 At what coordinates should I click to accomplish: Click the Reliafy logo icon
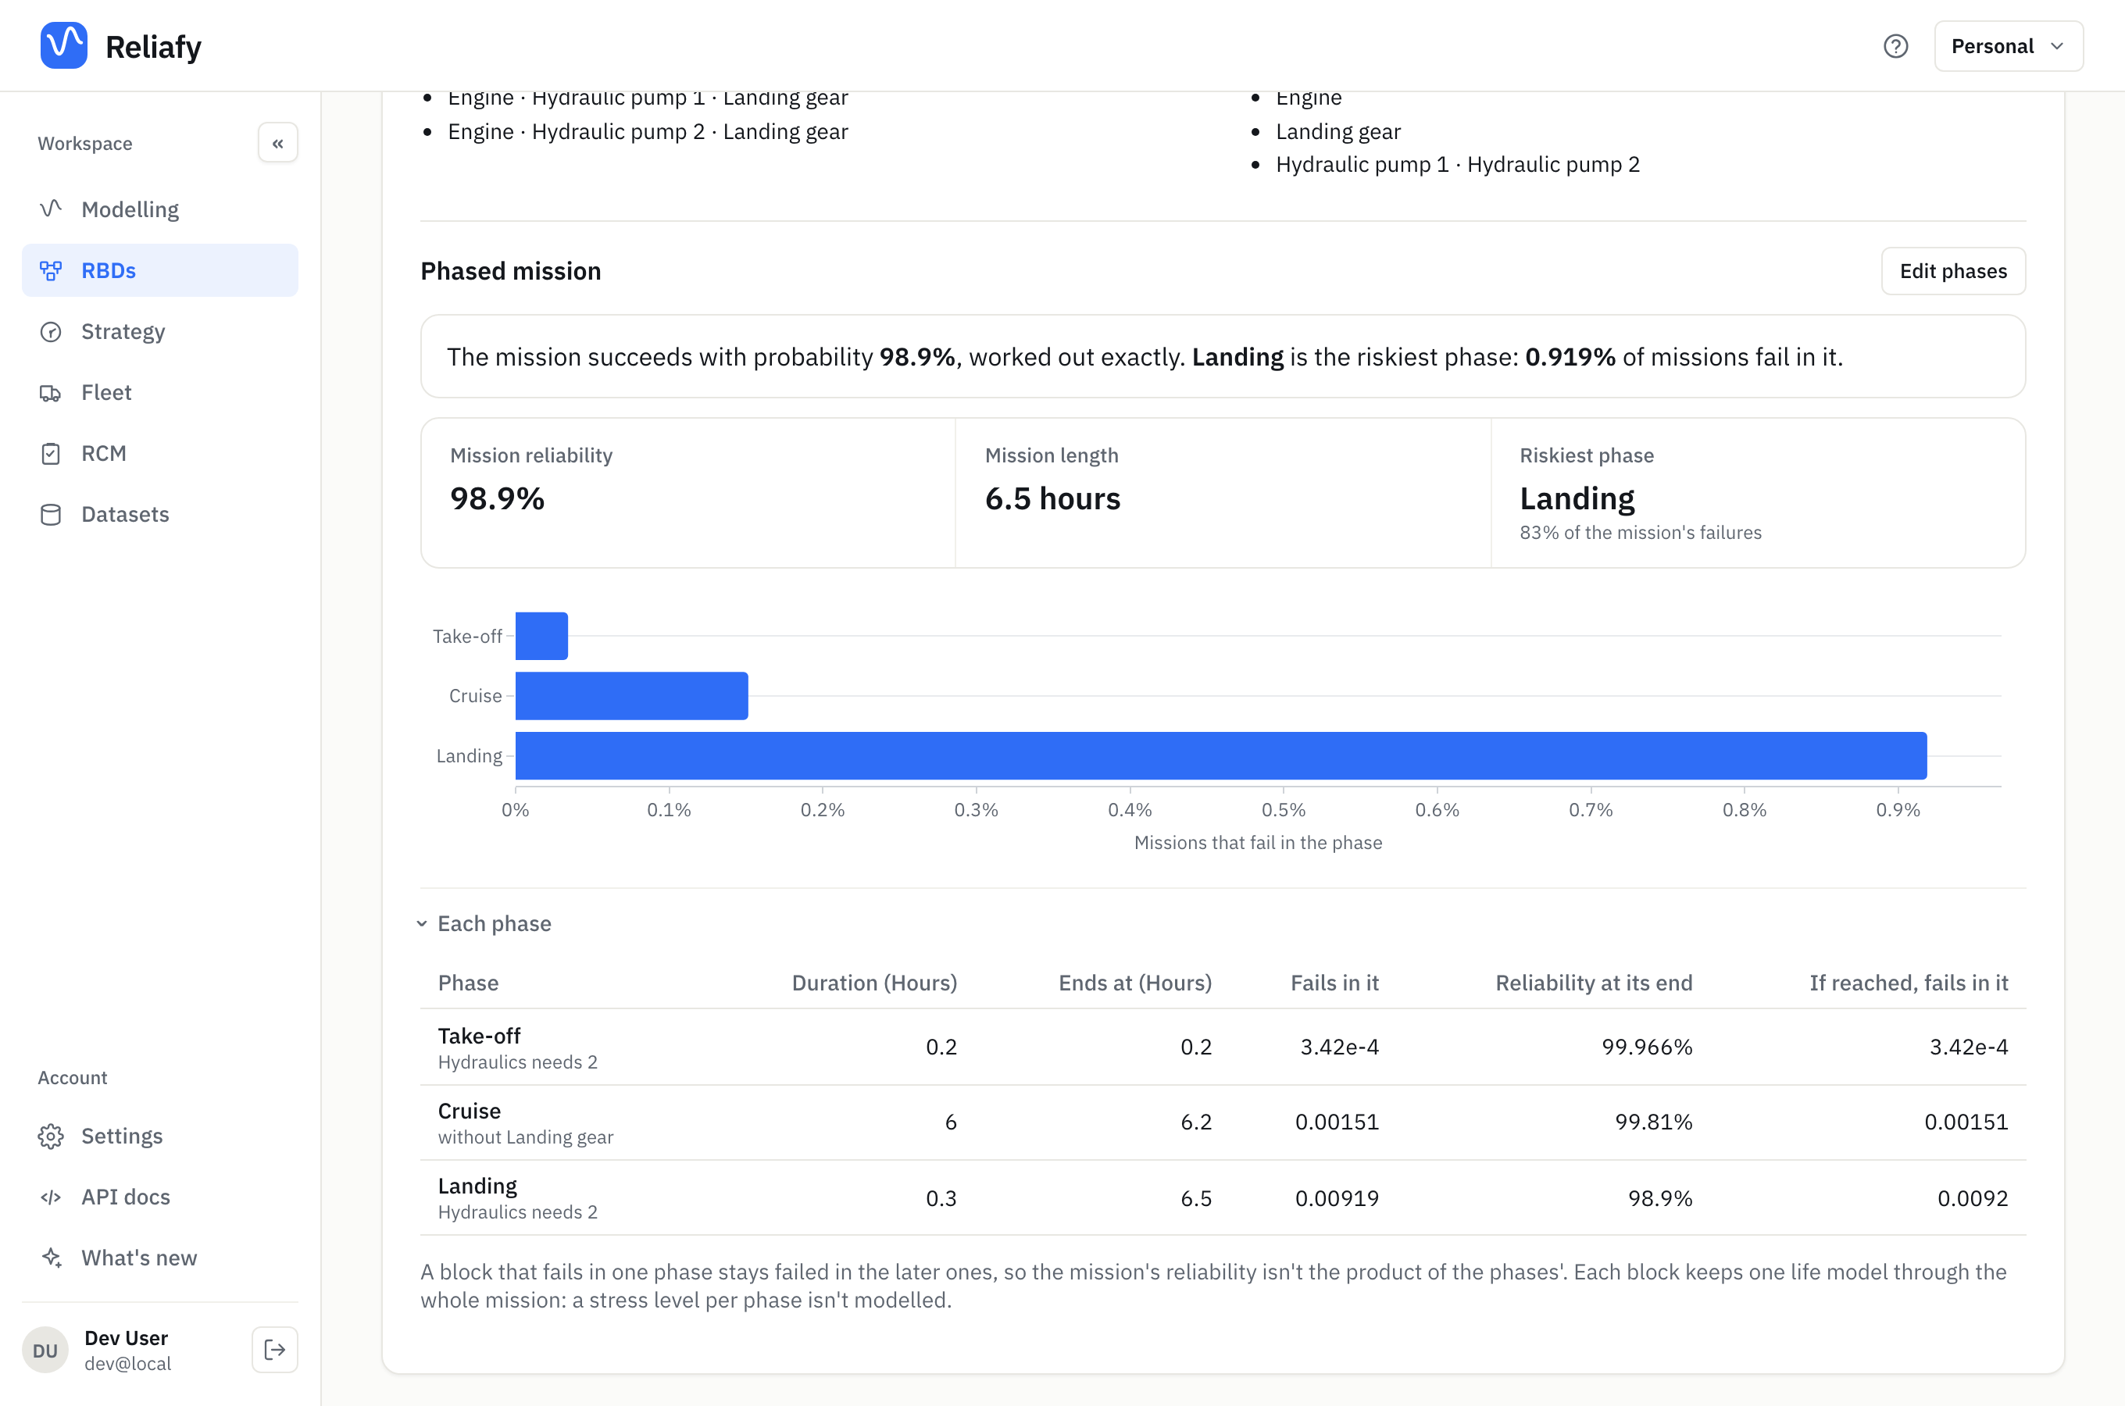(63, 46)
